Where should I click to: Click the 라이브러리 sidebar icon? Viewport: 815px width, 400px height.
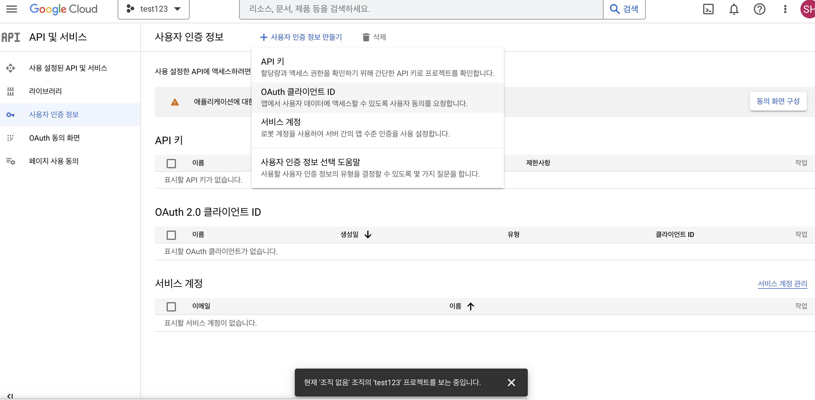pos(10,91)
